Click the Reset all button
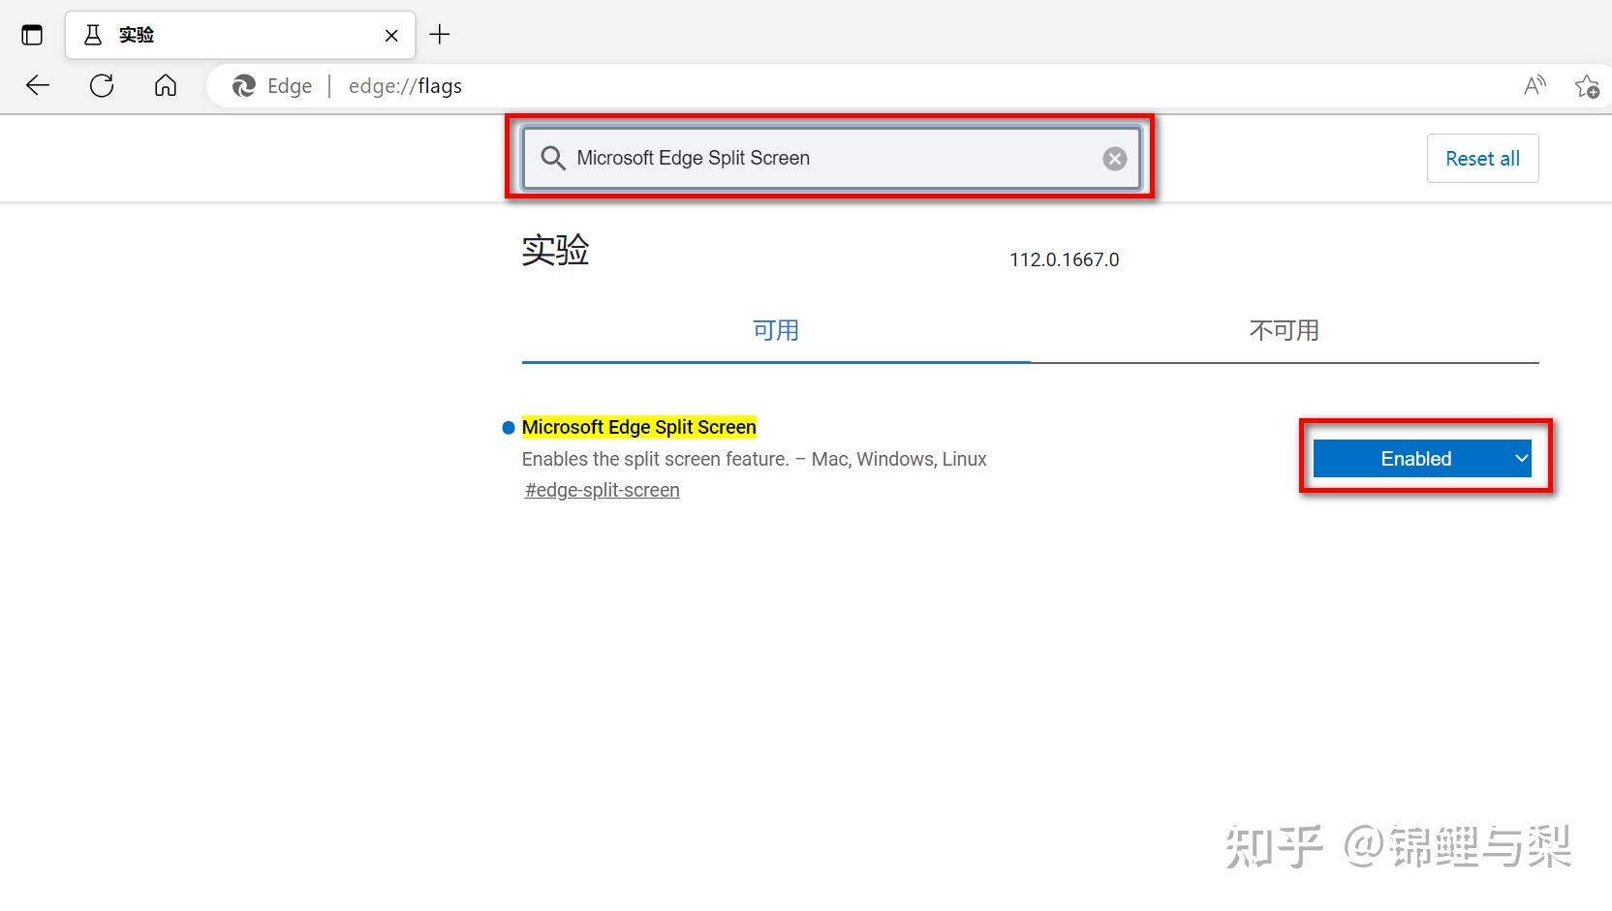Screen dimensions: 1612x911 [1482, 158]
